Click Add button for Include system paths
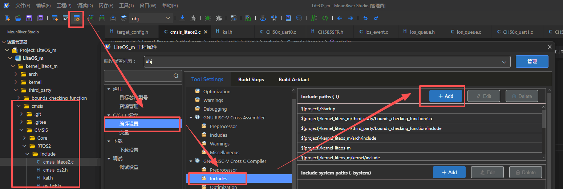This screenshot has width=563, height=189. point(449,172)
